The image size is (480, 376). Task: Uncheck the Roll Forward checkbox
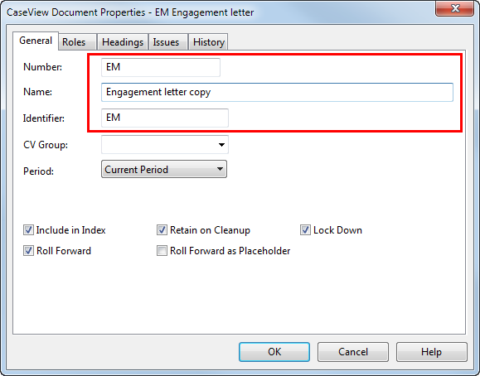pos(28,251)
